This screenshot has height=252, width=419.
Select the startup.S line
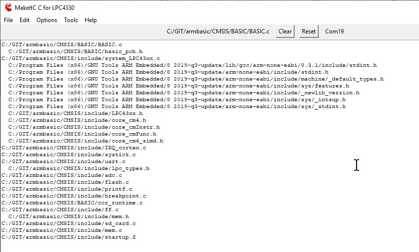[x=69, y=237]
